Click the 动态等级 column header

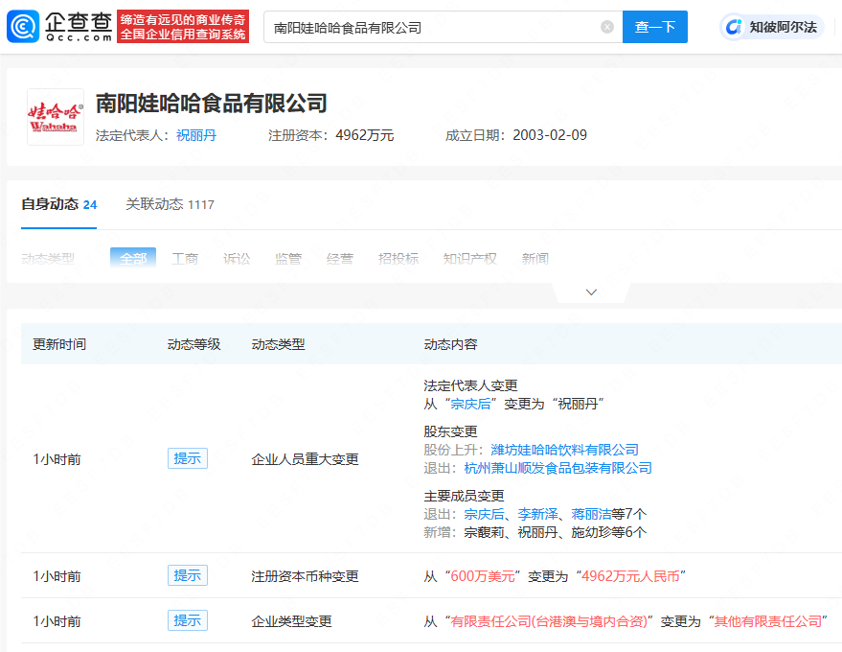(x=193, y=344)
